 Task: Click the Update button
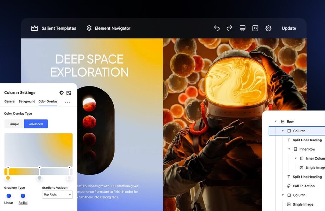pos(289,28)
